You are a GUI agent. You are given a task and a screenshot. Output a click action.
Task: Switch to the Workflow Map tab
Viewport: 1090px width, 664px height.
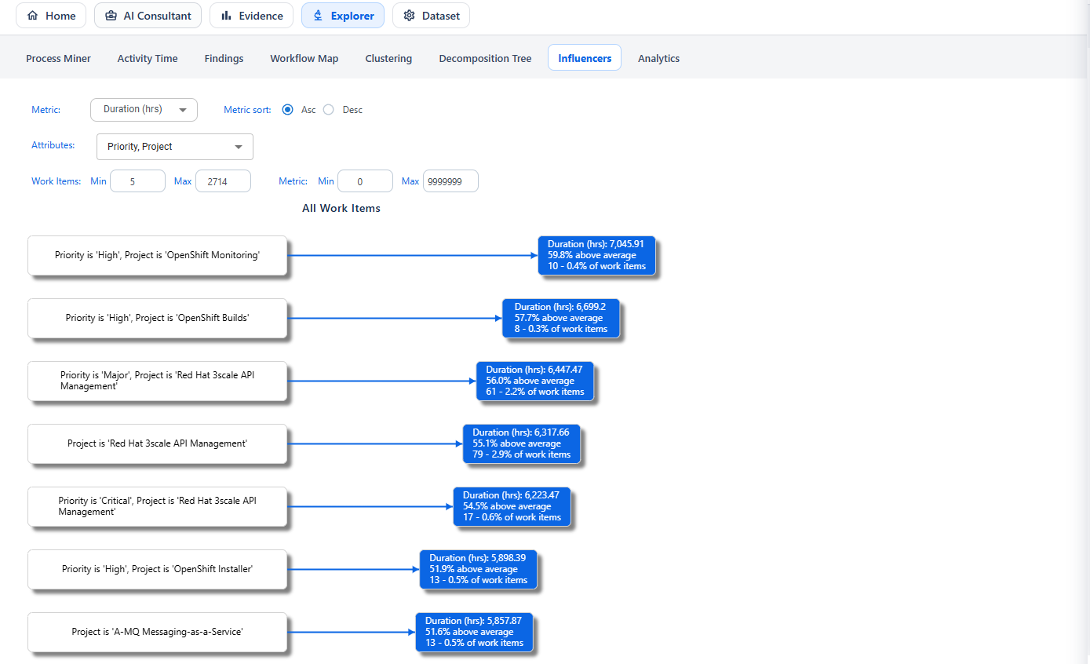point(304,58)
